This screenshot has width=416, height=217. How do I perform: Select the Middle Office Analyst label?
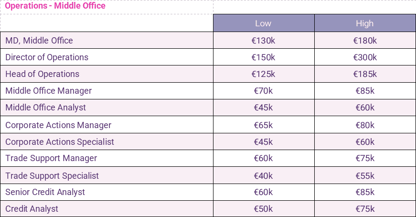(x=46, y=108)
